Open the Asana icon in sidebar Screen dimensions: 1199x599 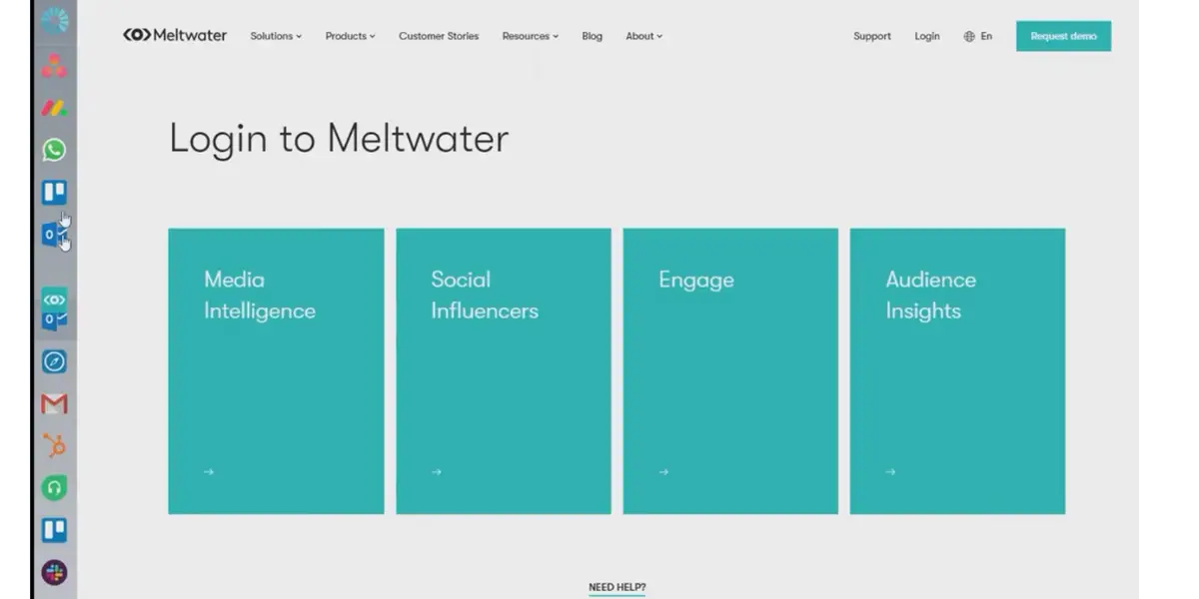coord(54,66)
